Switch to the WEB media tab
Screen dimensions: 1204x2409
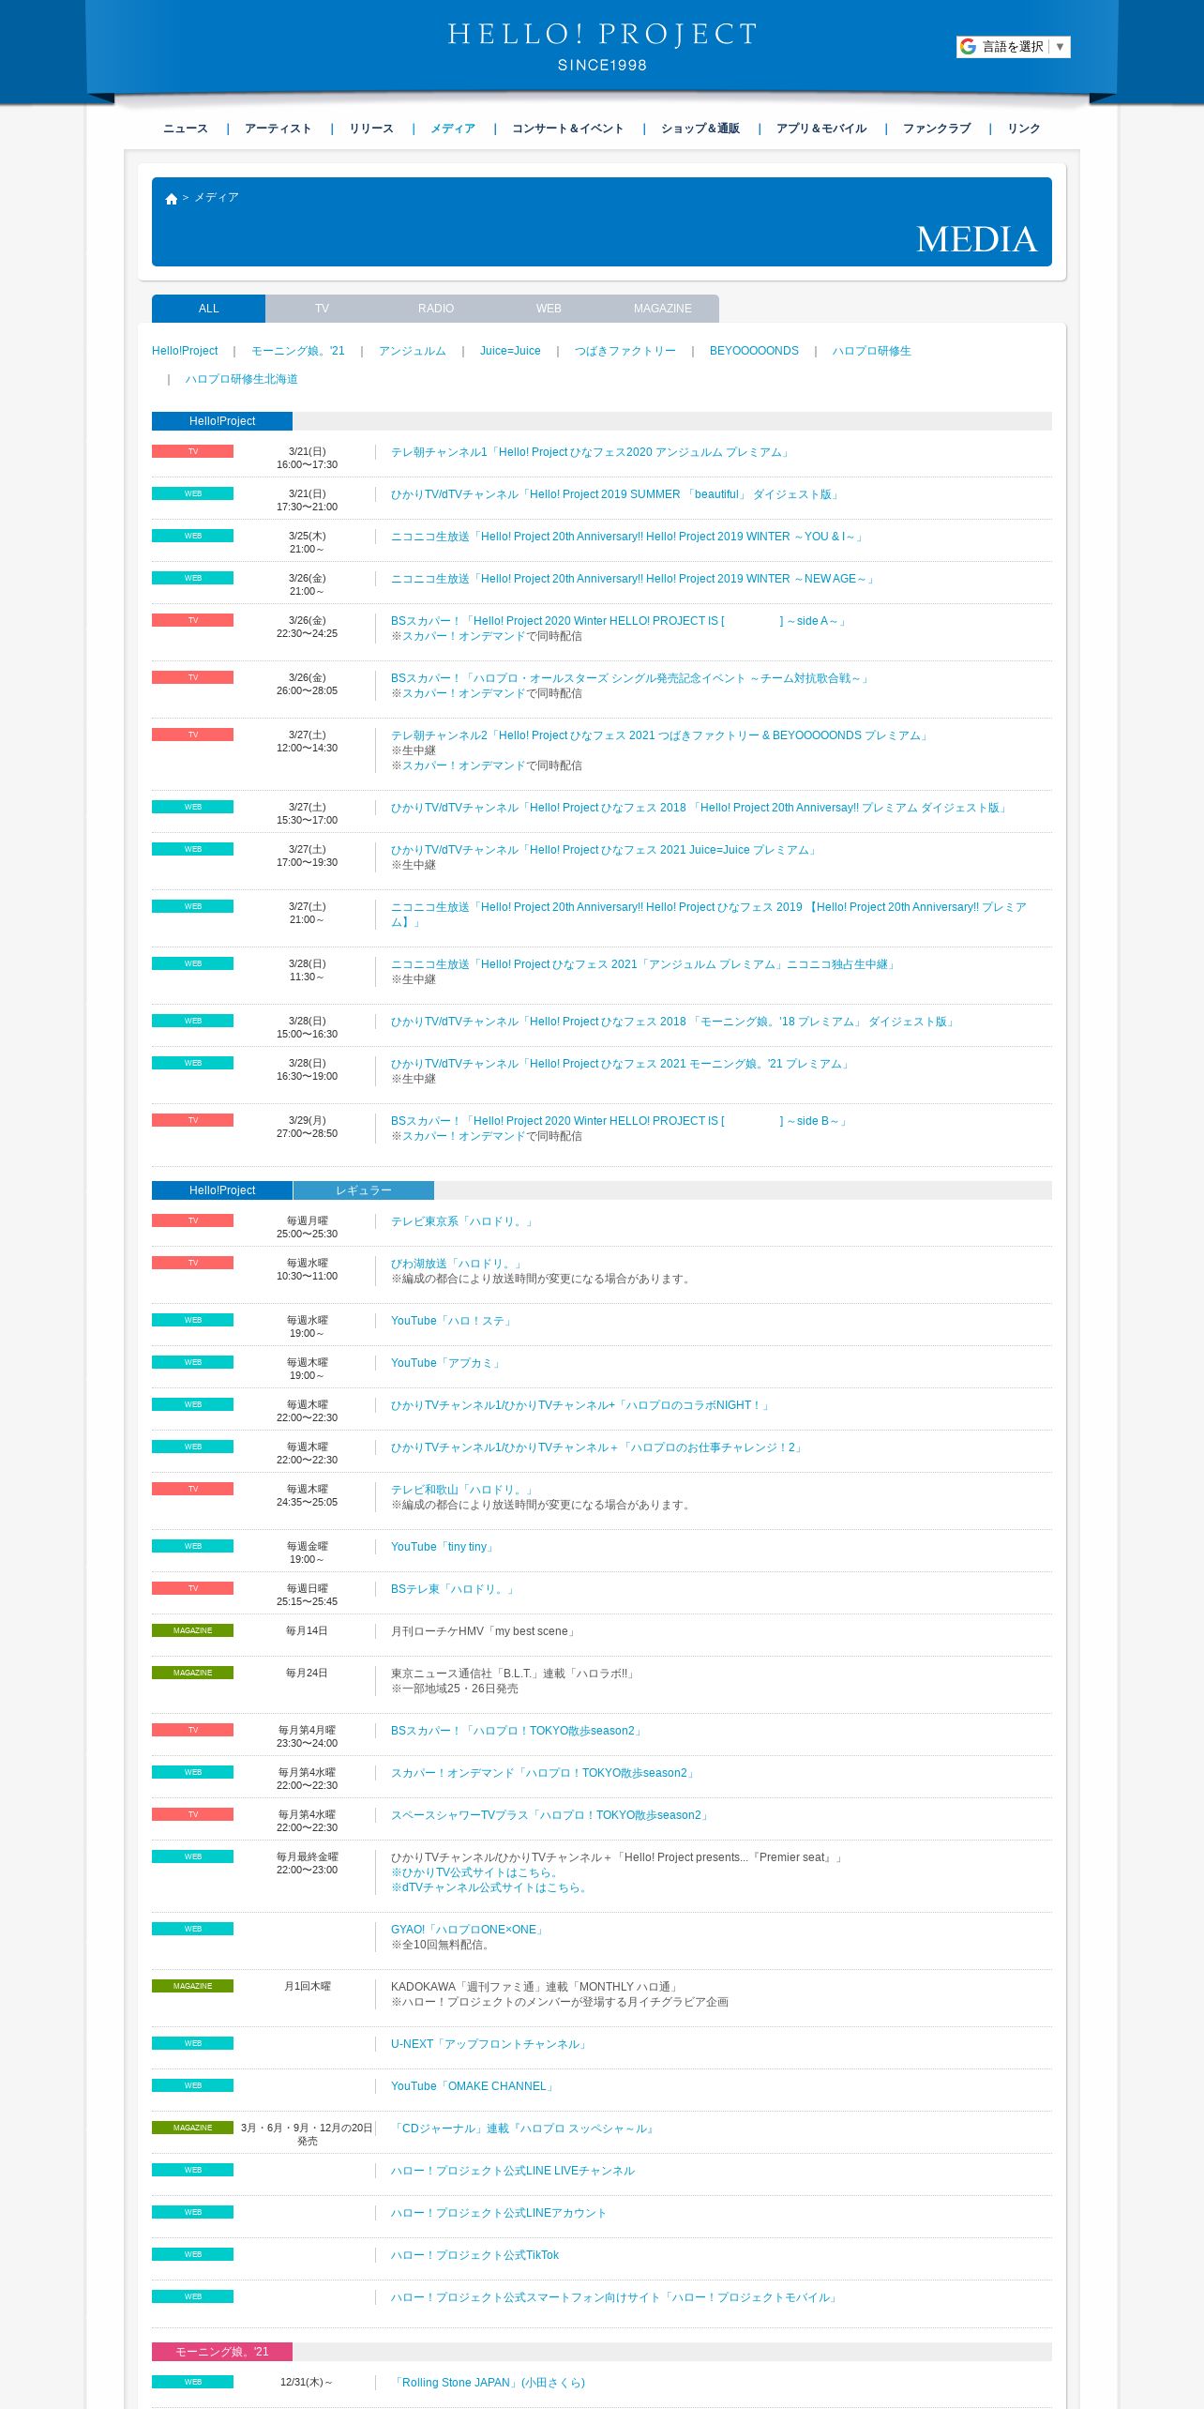pos(549,309)
